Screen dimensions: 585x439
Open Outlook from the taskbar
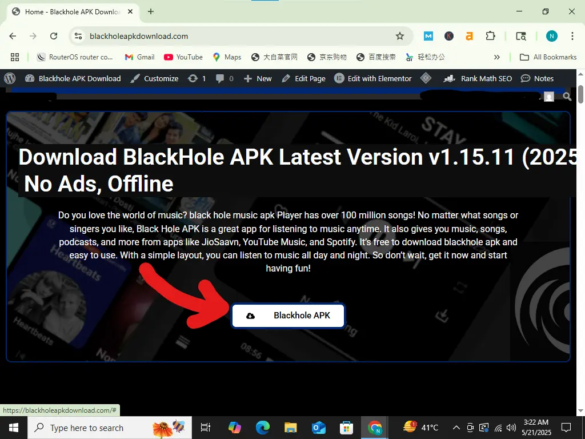pyautogui.click(x=319, y=428)
